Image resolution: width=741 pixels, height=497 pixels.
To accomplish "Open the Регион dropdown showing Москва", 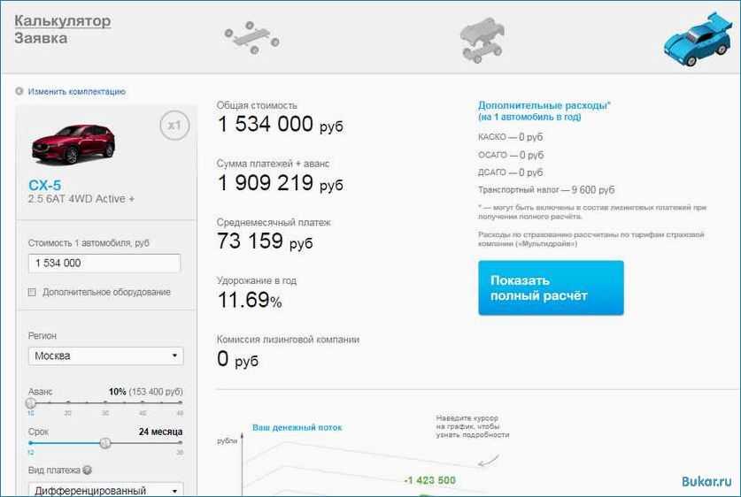I will [x=106, y=356].
